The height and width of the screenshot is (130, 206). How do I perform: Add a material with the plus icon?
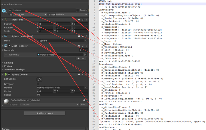(x=79, y=58)
